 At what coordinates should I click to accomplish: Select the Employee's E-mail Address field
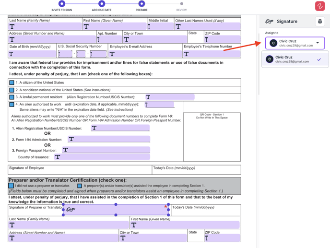145,54
